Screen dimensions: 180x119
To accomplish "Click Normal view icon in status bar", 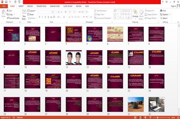I will click(x=136, y=118).
